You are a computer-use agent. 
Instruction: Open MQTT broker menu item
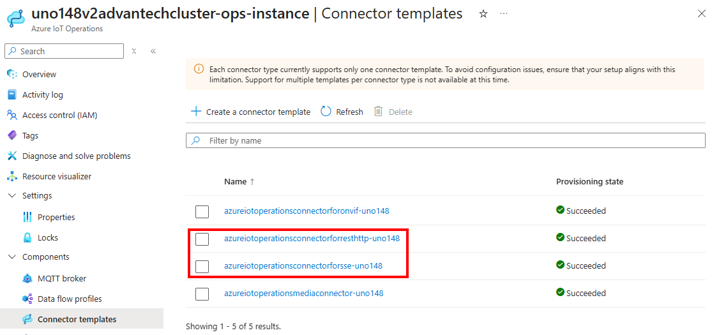coord(61,278)
